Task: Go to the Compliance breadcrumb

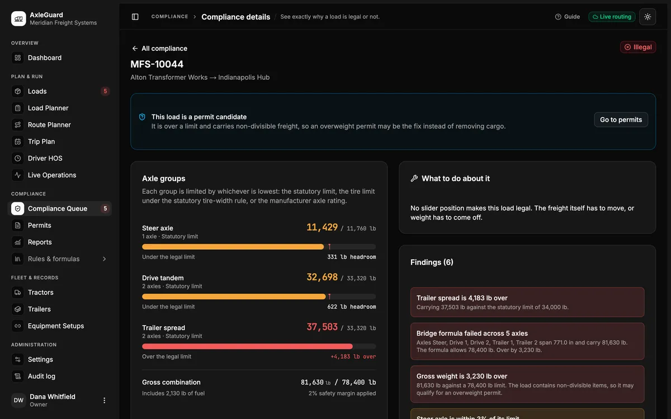Action: click(x=169, y=17)
